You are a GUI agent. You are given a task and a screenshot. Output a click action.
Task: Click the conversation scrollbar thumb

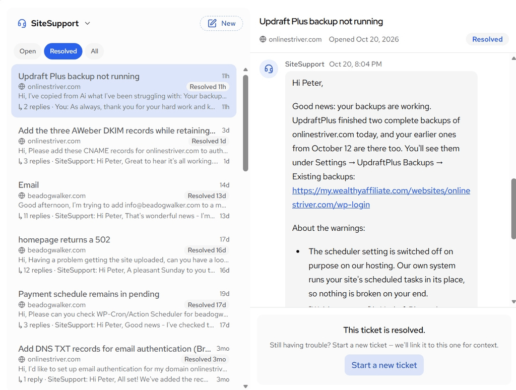click(x=513, y=209)
